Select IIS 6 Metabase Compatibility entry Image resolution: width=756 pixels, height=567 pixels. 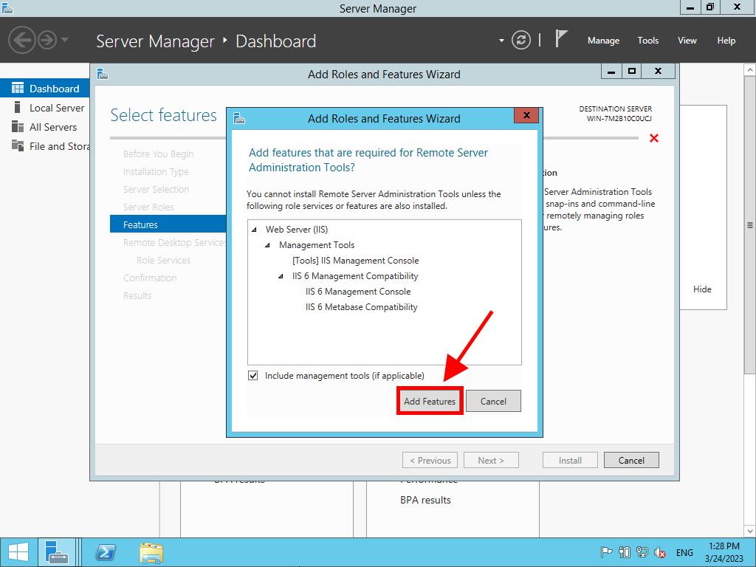[x=361, y=307]
